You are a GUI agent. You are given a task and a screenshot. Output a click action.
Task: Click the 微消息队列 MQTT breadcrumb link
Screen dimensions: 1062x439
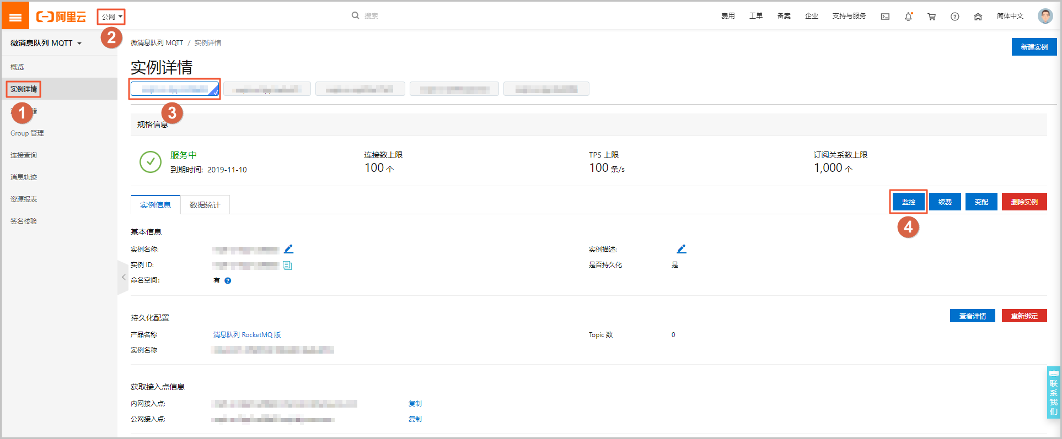(157, 42)
